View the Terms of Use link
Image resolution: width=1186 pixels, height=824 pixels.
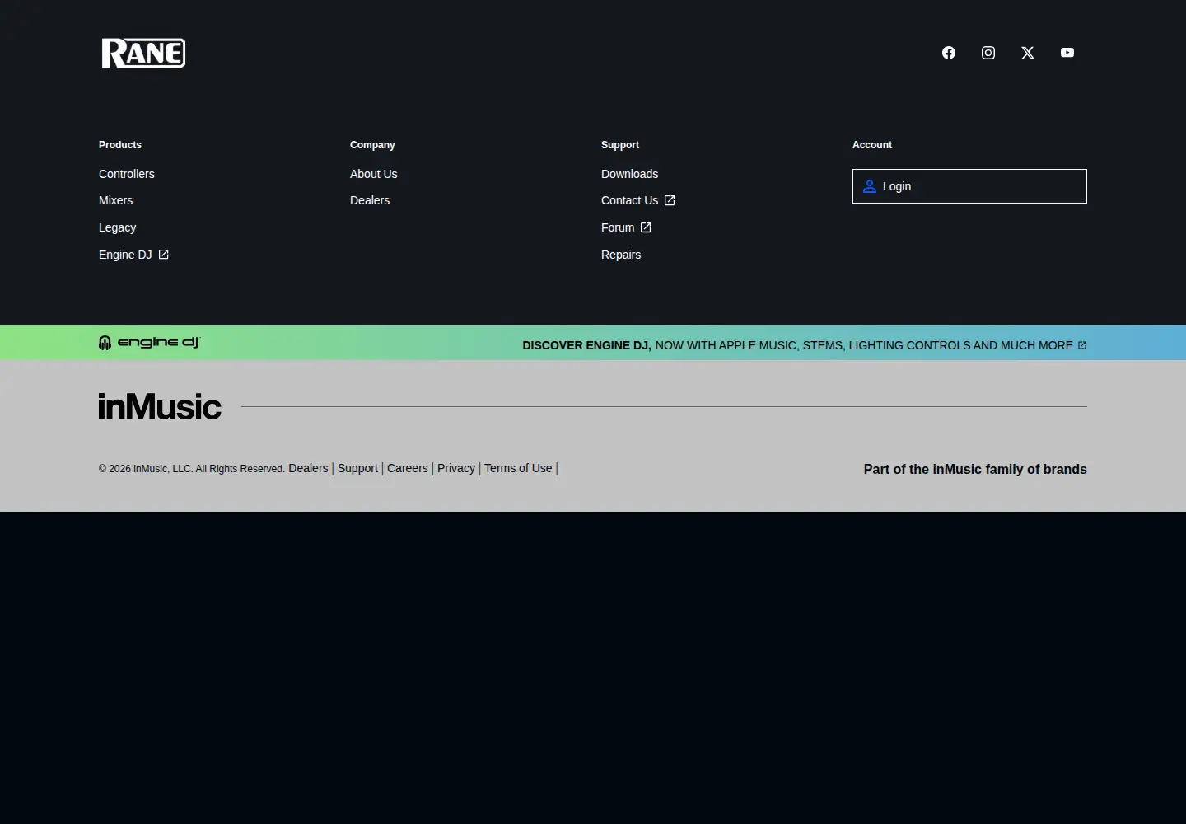point(518,468)
